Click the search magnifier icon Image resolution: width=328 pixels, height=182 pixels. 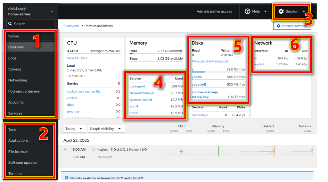click(10, 24)
